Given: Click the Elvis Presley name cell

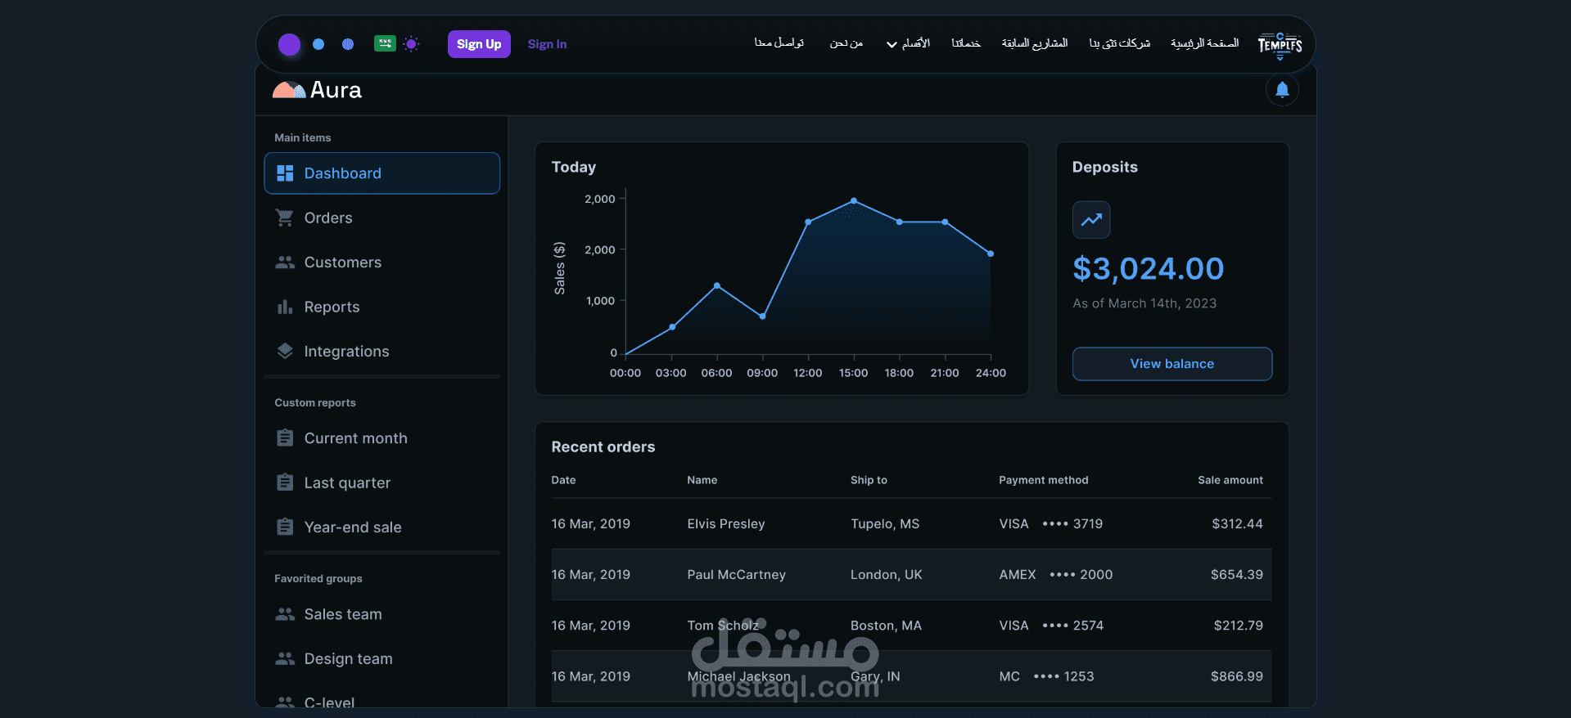Looking at the screenshot, I should pyautogui.click(x=726, y=523).
